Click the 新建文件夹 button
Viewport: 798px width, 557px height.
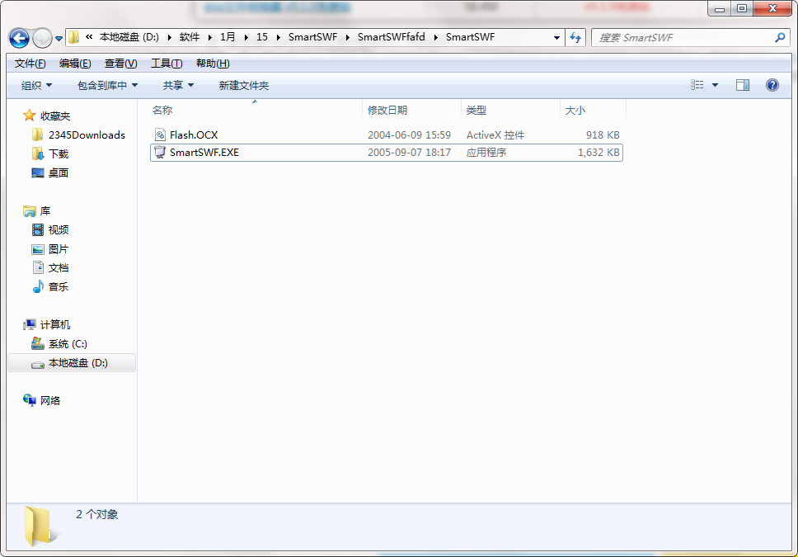point(243,85)
